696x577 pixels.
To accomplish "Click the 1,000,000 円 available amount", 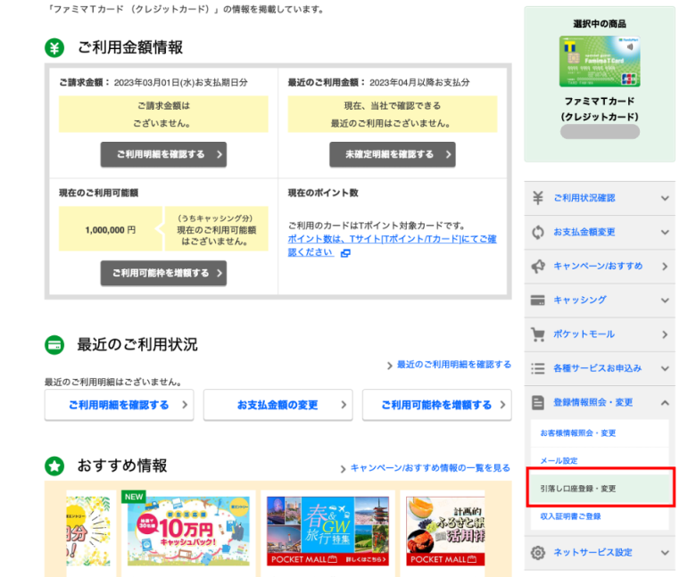I will click(111, 230).
